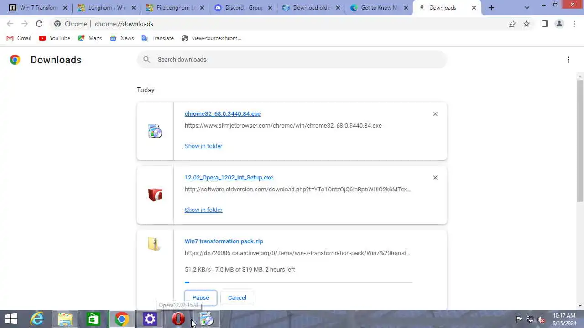The image size is (584, 328).
Task: Open chrome32_68.0.3440.84.exe file link
Action: [x=223, y=114]
